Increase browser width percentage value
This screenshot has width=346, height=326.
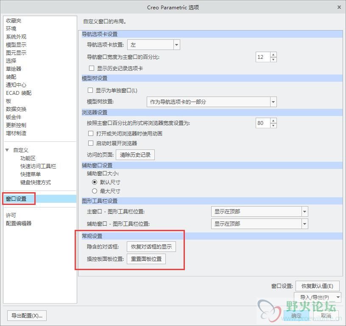(273, 120)
